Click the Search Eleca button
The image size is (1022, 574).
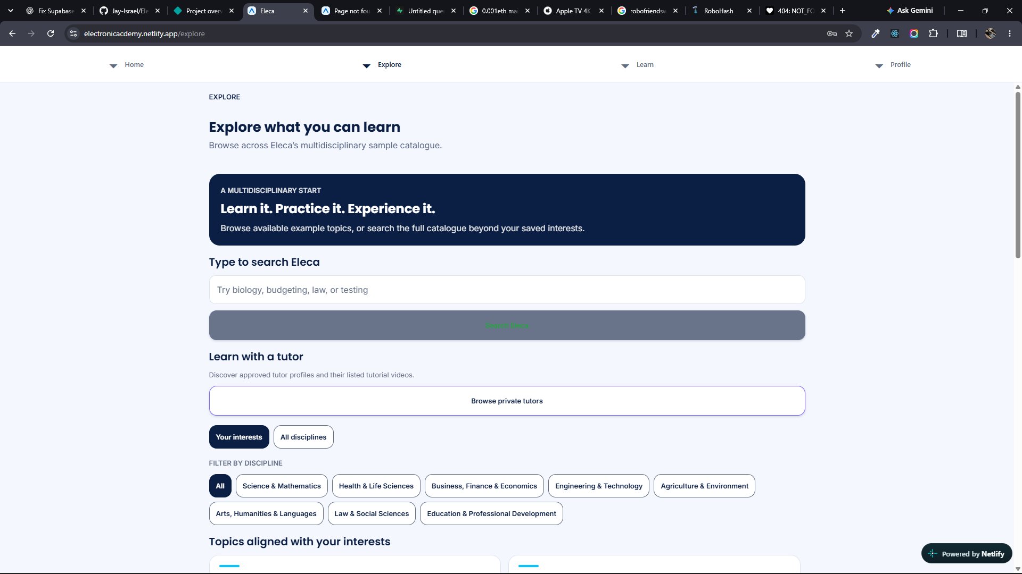coord(507,325)
